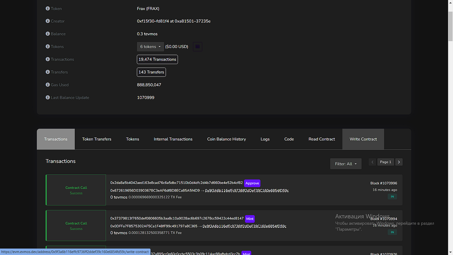Click the Frax (FRAX) token name
The height and width of the screenshot is (255, 453).
(148, 8)
